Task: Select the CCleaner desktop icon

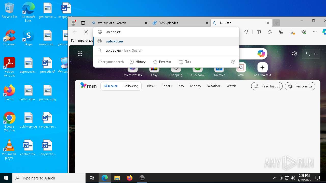Action: tap(9, 38)
